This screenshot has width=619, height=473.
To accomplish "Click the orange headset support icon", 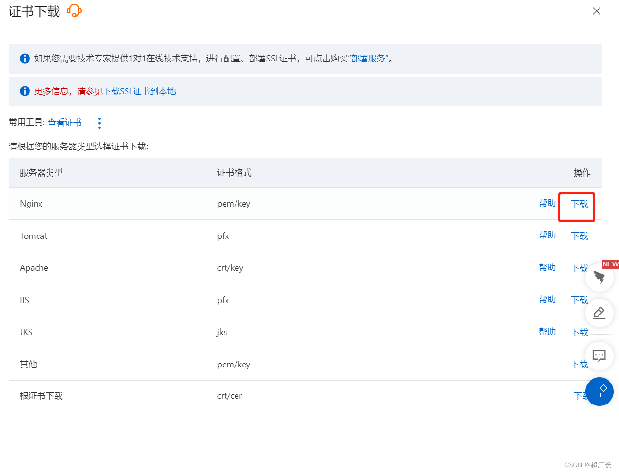I will pos(74,10).
